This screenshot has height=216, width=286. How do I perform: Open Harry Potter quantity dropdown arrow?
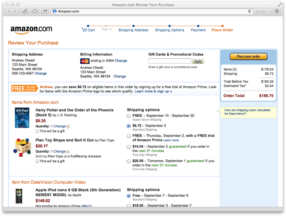(68, 127)
